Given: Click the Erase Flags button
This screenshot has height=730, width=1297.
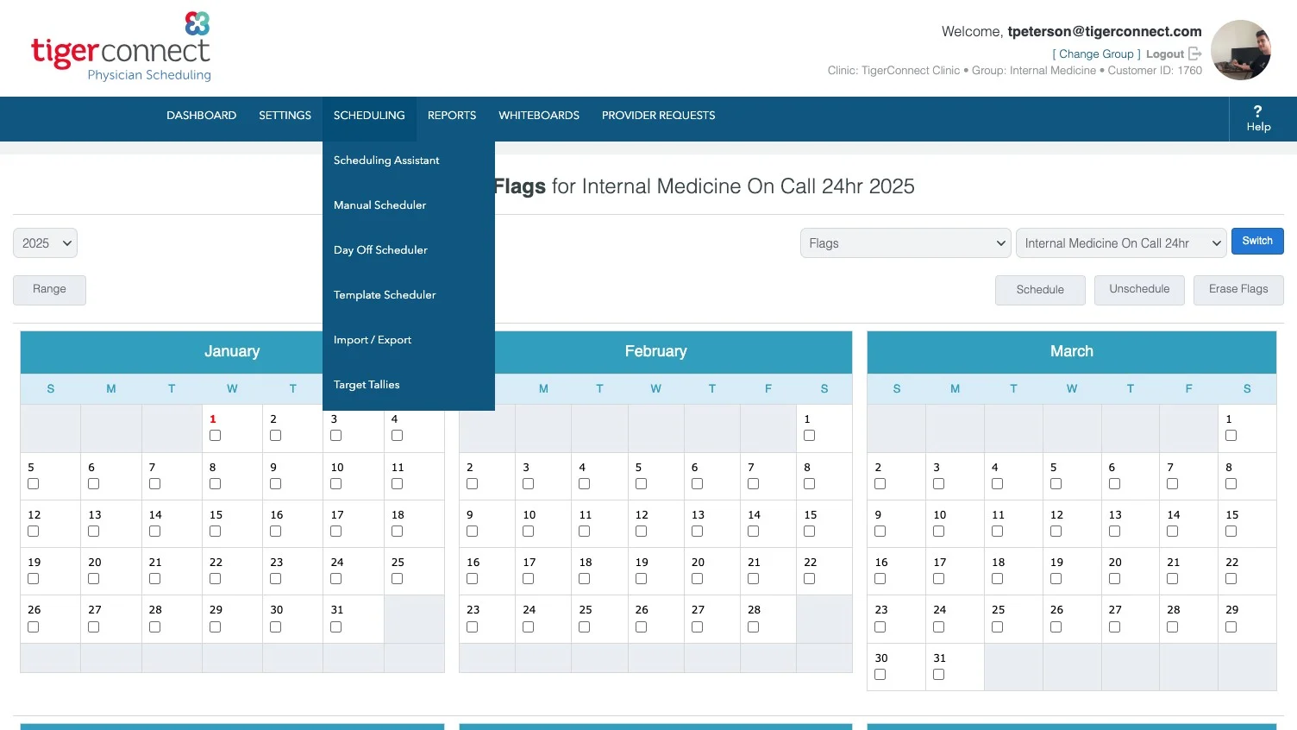Looking at the screenshot, I should click(1238, 290).
